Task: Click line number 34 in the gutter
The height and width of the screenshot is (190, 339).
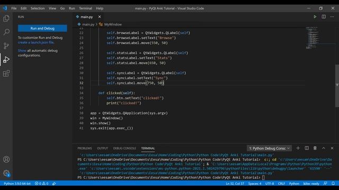Action: [x=81, y=93]
